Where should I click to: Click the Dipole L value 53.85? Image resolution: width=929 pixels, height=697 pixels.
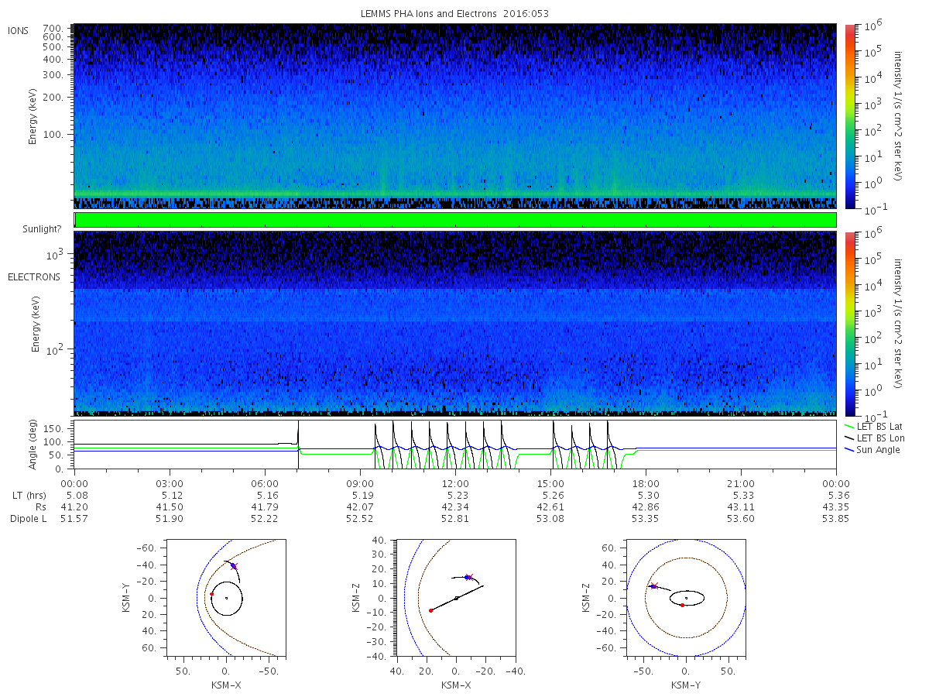click(x=837, y=518)
